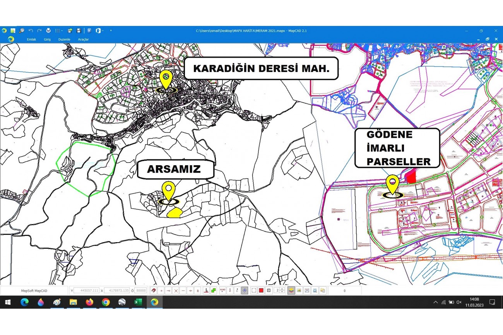This screenshot has width=503, height=335.
Task: Open the customize quick access toolbar arrow
Action: click(x=111, y=31)
